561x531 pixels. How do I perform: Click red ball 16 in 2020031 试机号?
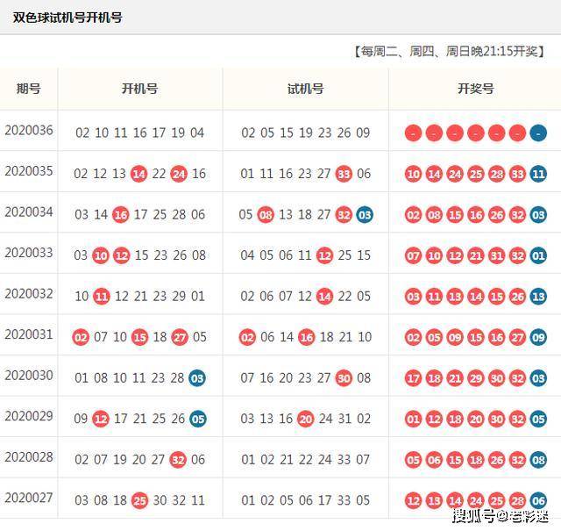pos(306,337)
